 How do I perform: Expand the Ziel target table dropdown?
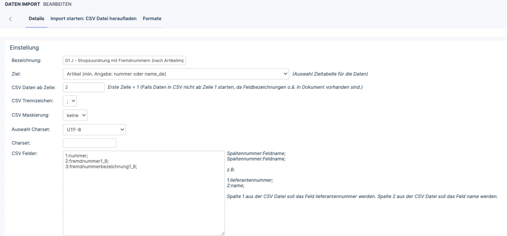(176, 74)
